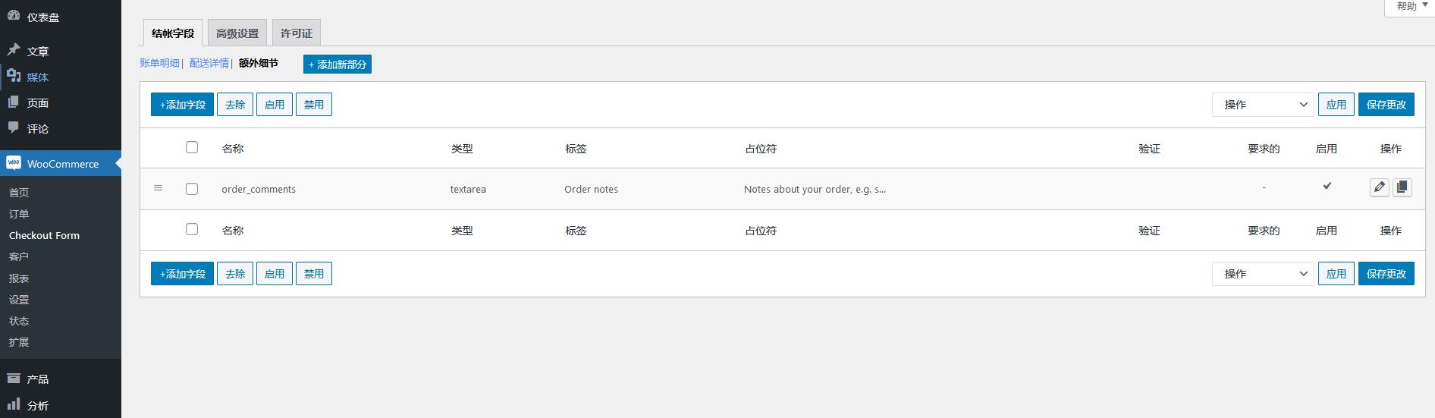Image resolution: width=1435 pixels, height=418 pixels.
Task: Expand the 帮助 help panel
Action: pyautogui.click(x=1410, y=6)
